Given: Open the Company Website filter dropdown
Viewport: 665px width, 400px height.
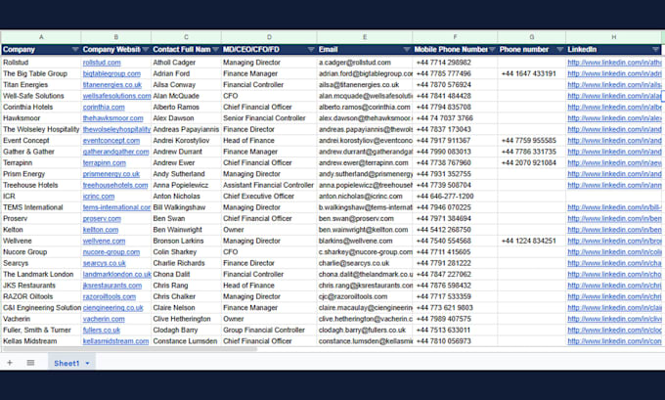Looking at the screenshot, I should tap(146, 50).
